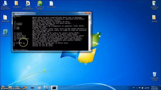161x90 pixels.
Task: Open the volume speaker tray icon
Action: tap(148, 88)
